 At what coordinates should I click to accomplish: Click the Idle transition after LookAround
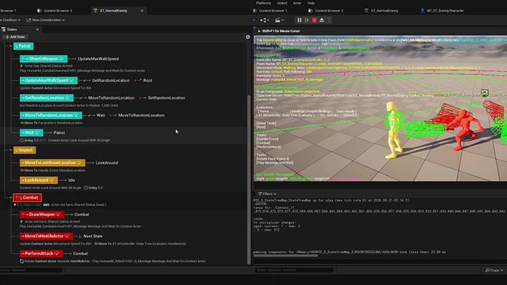coord(72,180)
